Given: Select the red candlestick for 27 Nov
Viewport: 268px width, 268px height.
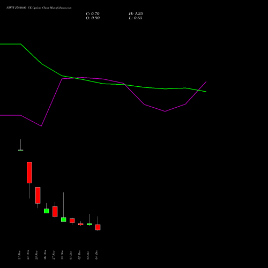Looking at the screenshot, I should click(55, 212).
